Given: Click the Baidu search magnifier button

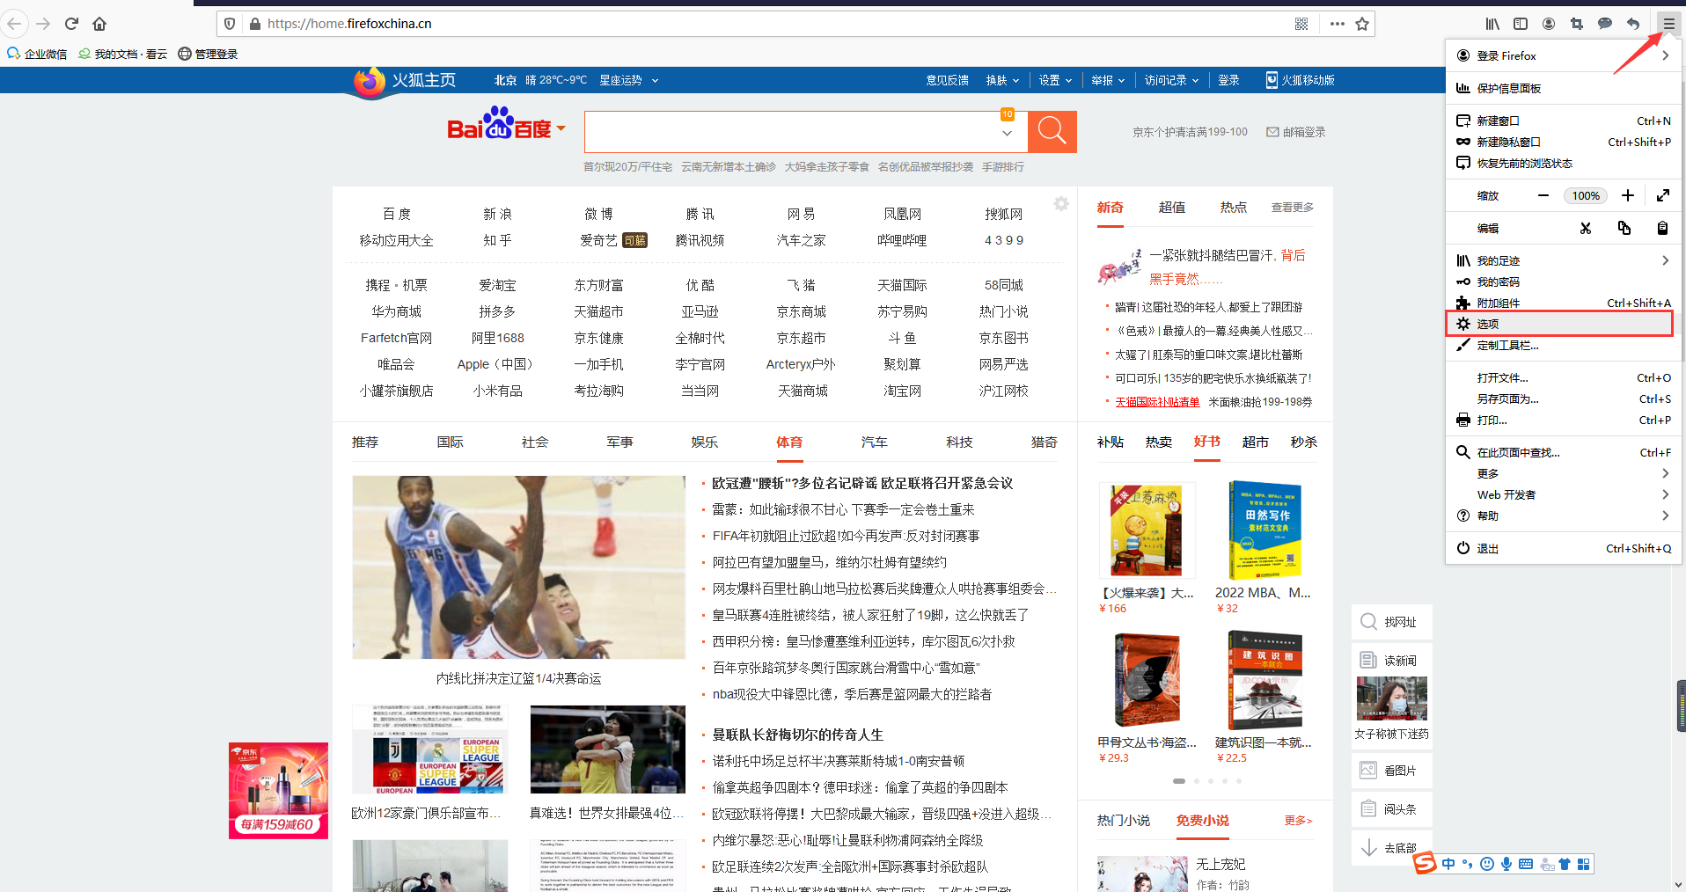Looking at the screenshot, I should pos(1052,132).
